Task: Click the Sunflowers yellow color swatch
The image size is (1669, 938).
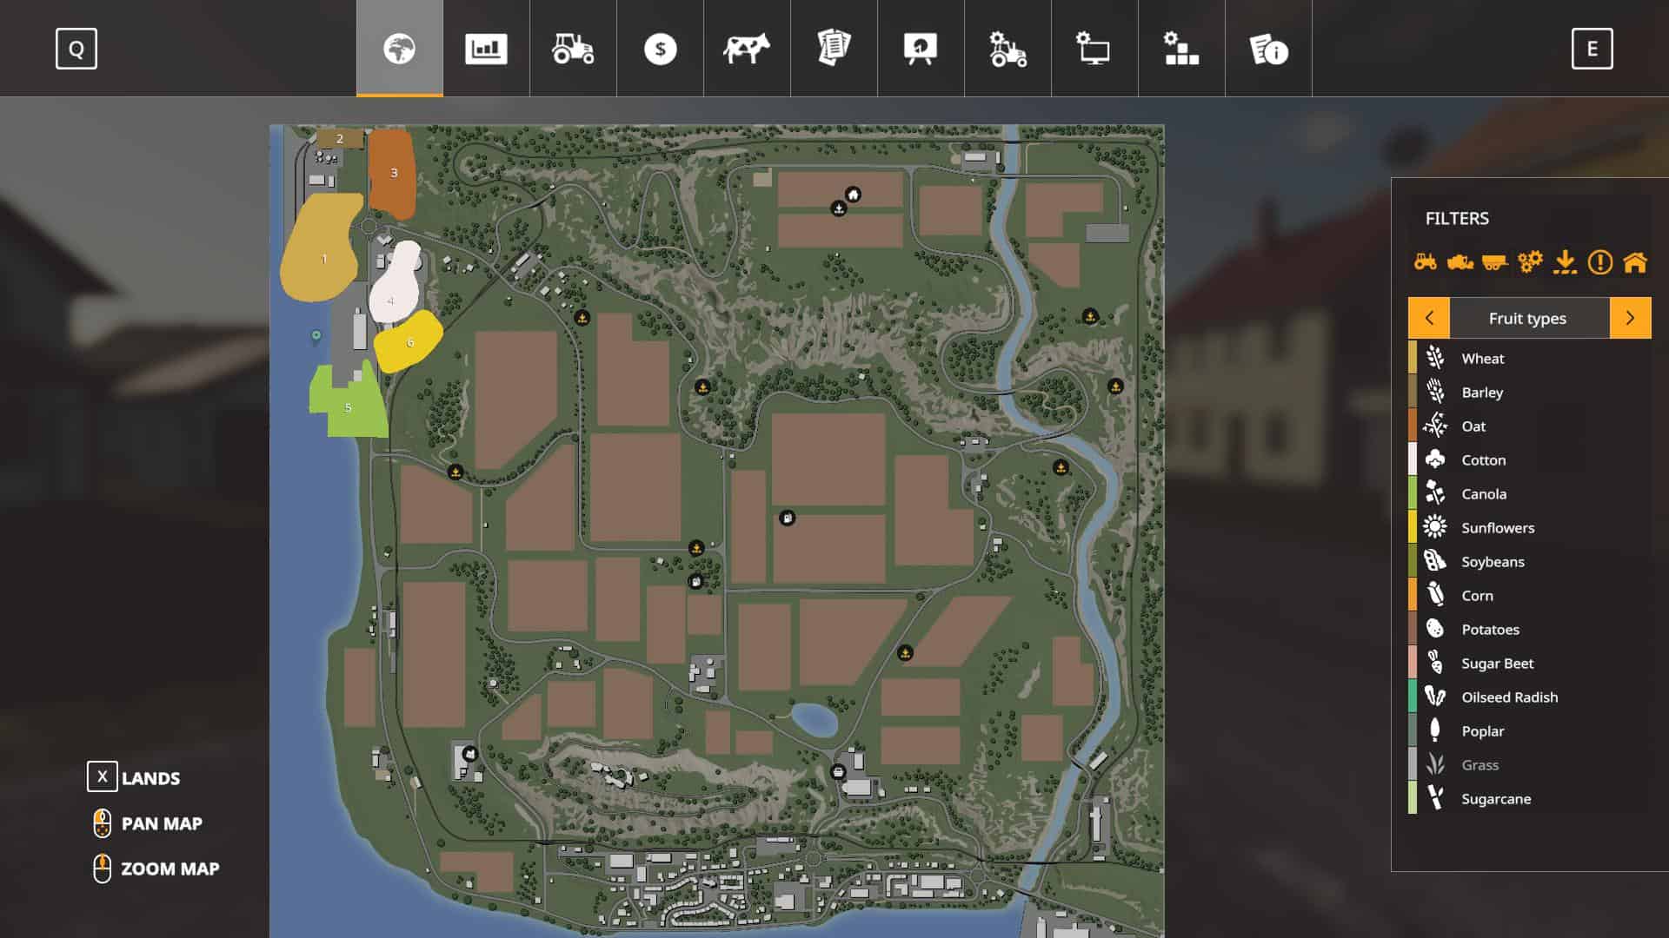Action: click(1413, 527)
